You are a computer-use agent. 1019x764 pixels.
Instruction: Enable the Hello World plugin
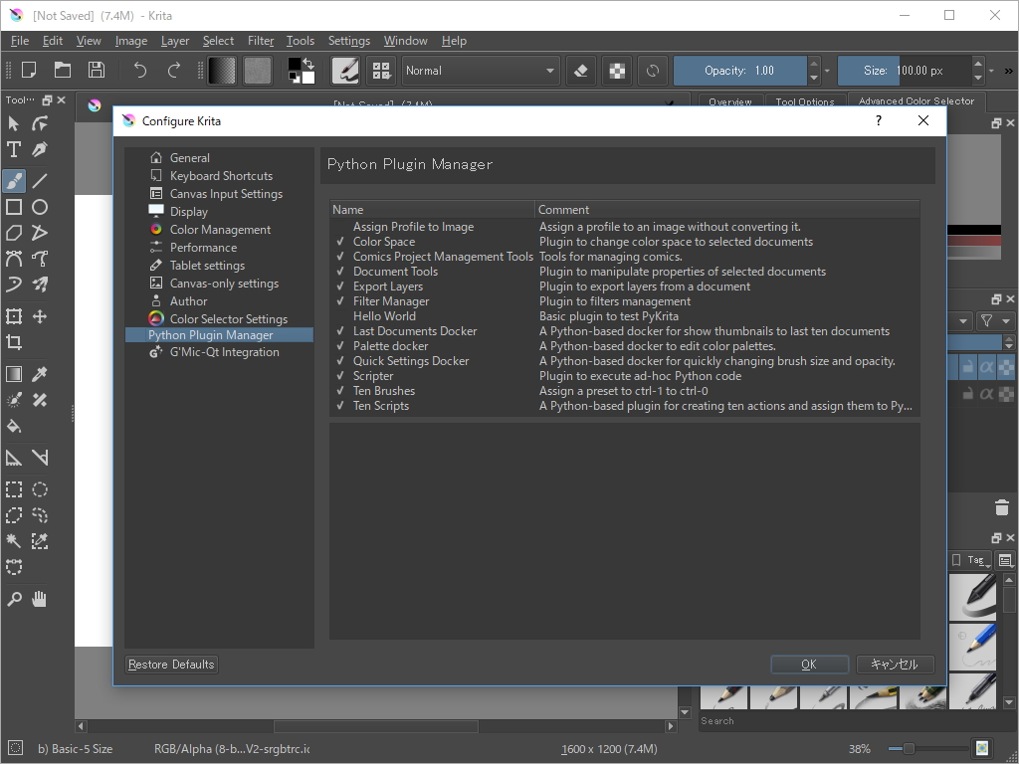[340, 316]
